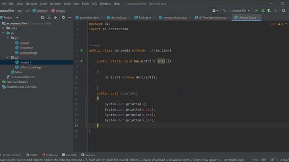Open TODO tool window

[x=32, y=155]
